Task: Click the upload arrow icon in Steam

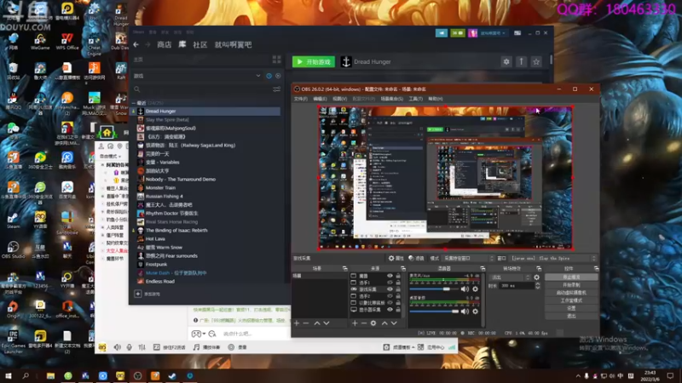Action: pyautogui.click(x=521, y=61)
